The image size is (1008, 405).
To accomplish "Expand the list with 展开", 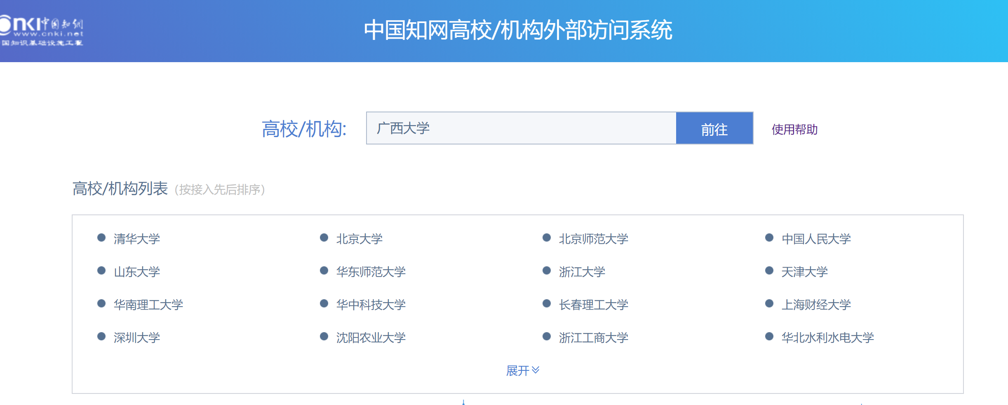I will coord(522,370).
